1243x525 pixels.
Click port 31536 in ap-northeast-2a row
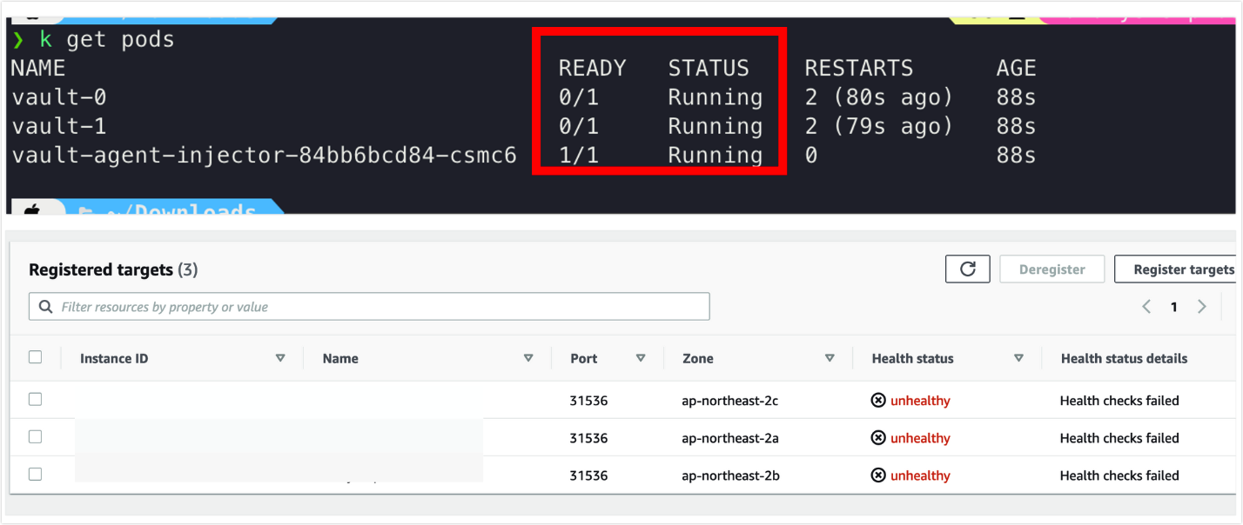(588, 438)
